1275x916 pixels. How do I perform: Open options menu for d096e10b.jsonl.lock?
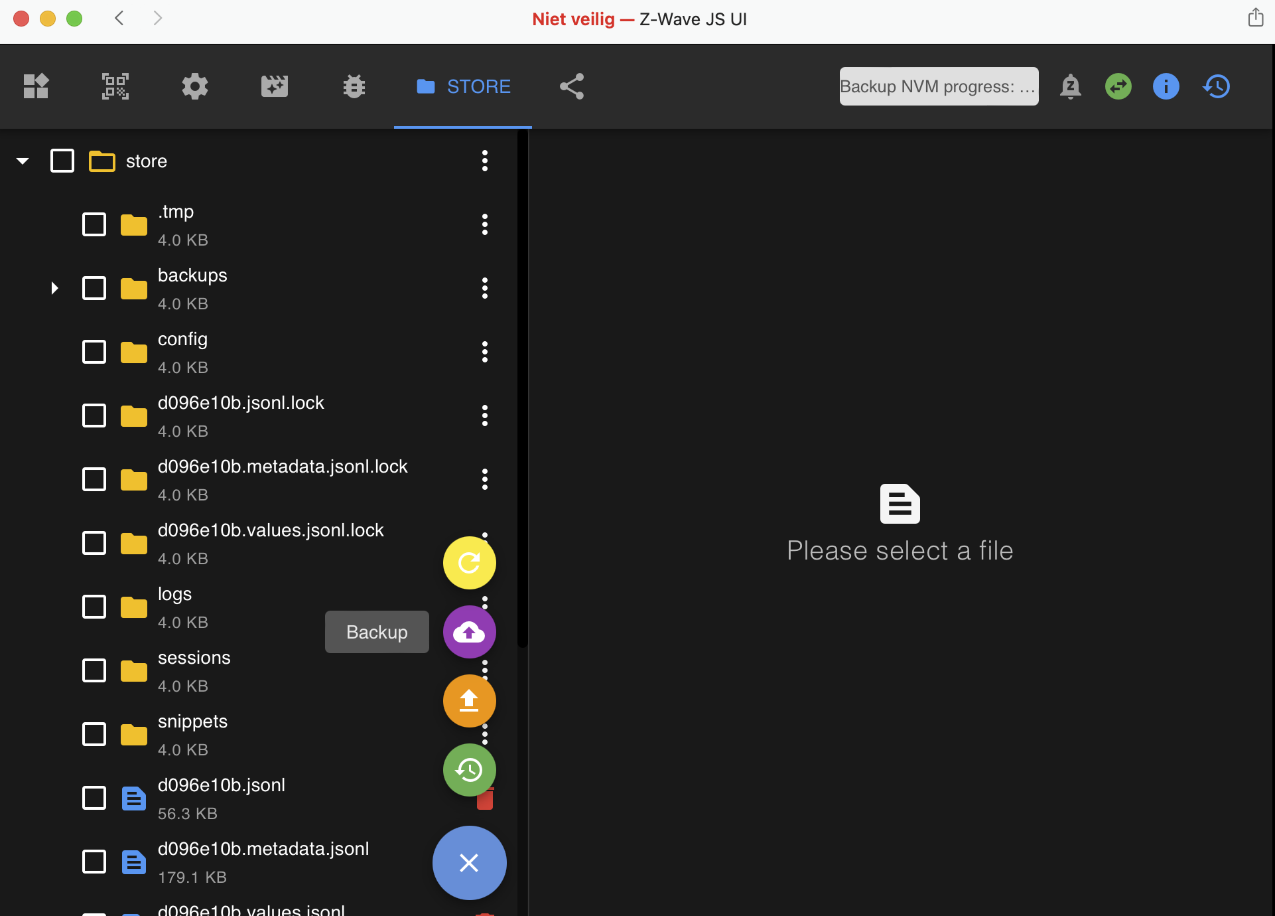pos(485,416)
